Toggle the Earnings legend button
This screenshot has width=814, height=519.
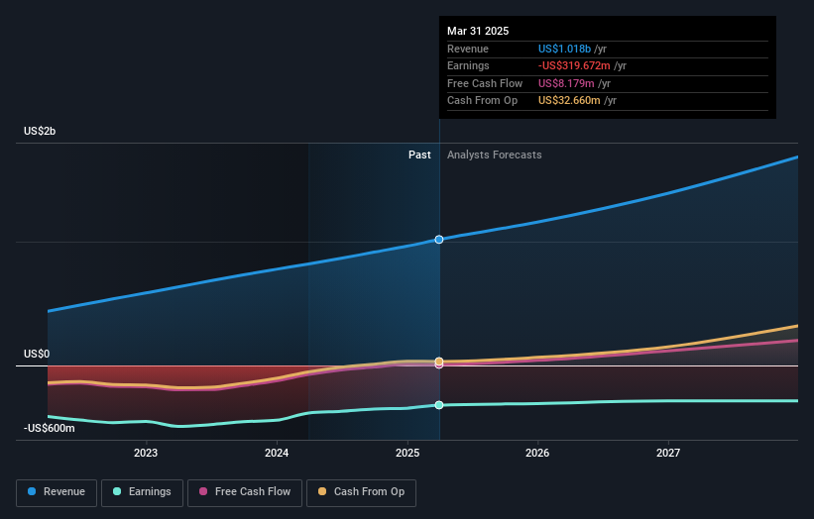(142, 492)
